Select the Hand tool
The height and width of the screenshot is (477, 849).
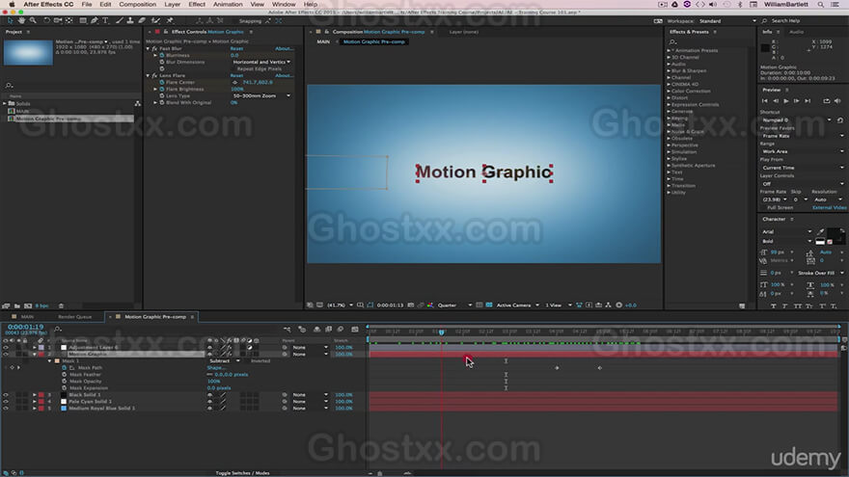click(21, 20)
